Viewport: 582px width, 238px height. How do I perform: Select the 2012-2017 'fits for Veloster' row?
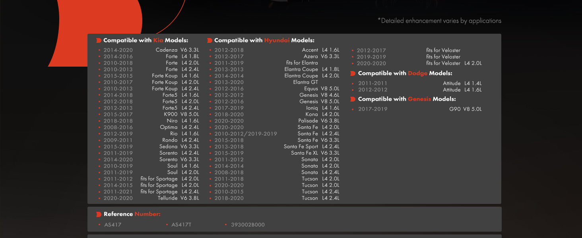point(406,50)
